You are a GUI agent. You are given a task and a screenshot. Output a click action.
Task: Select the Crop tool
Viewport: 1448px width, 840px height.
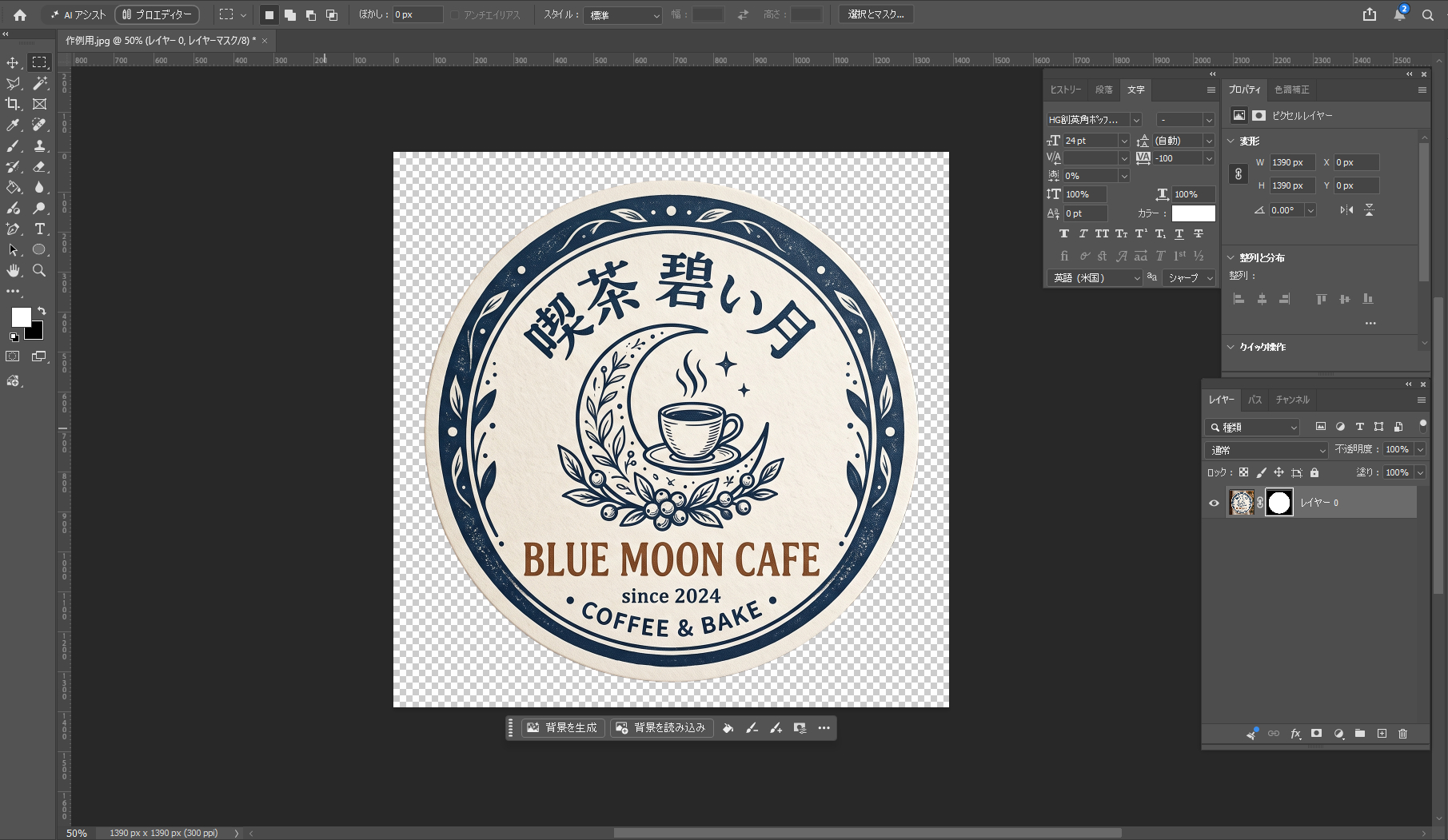(x=13, y=104)
